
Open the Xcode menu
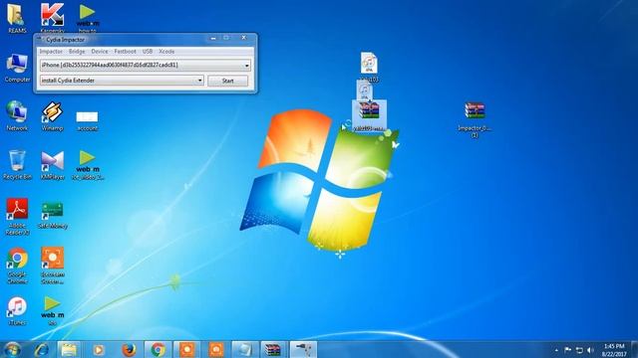tap(166, 52)
